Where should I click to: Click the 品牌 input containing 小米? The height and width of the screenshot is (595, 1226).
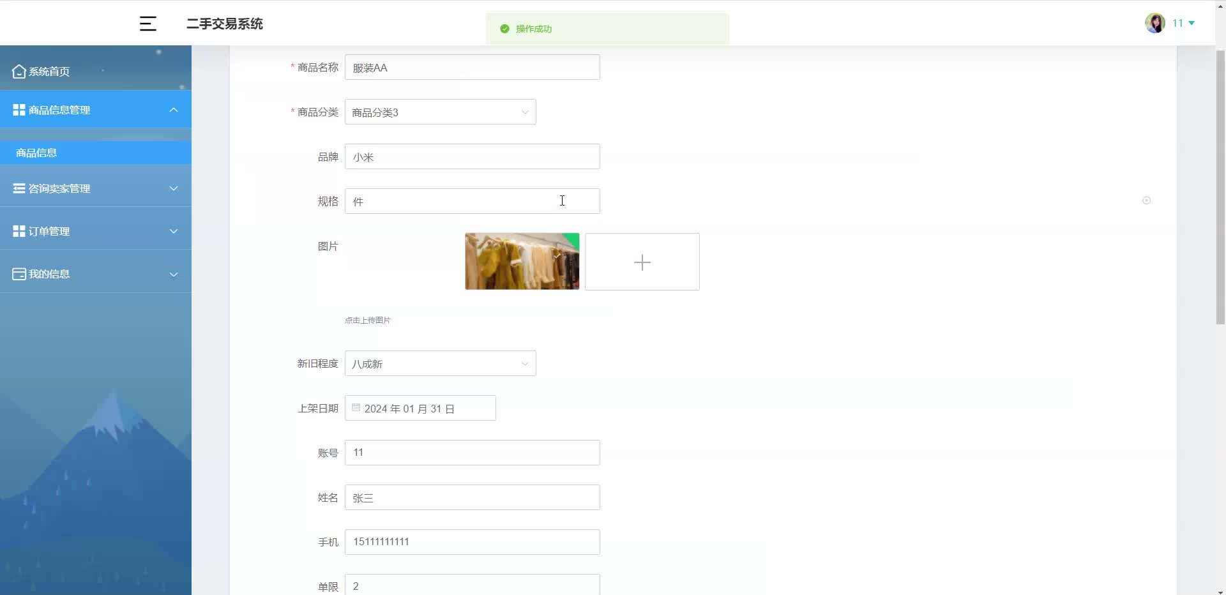click(473, 156)
